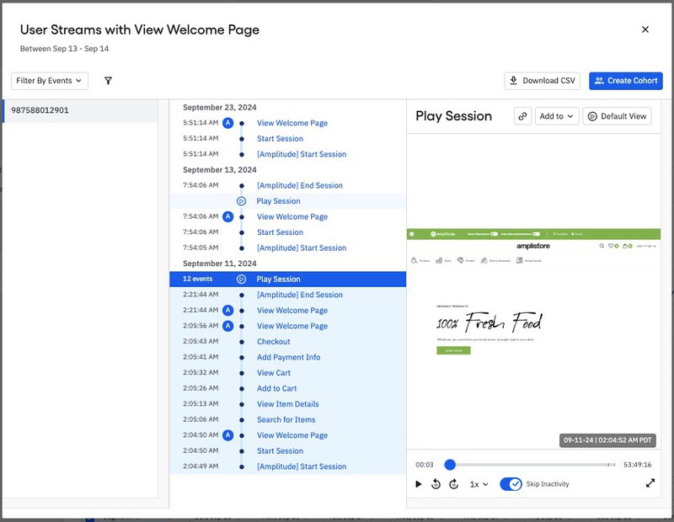Click the Create Cohort button
This screenshot has width=674, height=522.
[626, 81]
